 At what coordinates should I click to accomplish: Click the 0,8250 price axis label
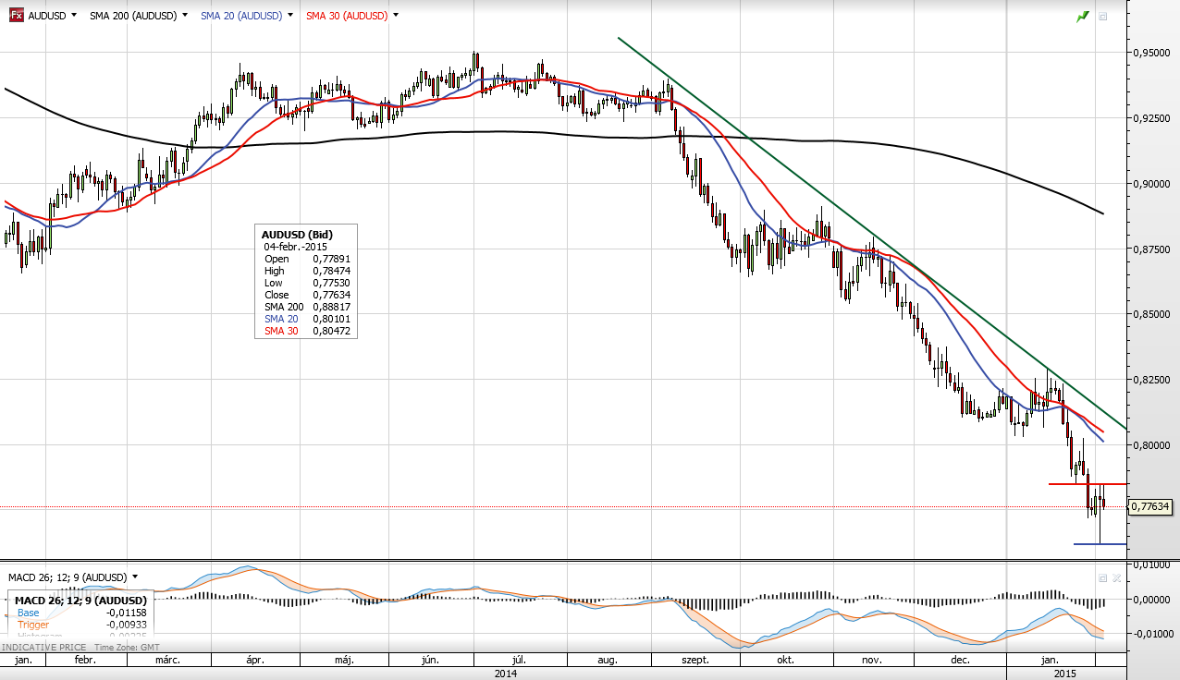[x=1152, y=380]
